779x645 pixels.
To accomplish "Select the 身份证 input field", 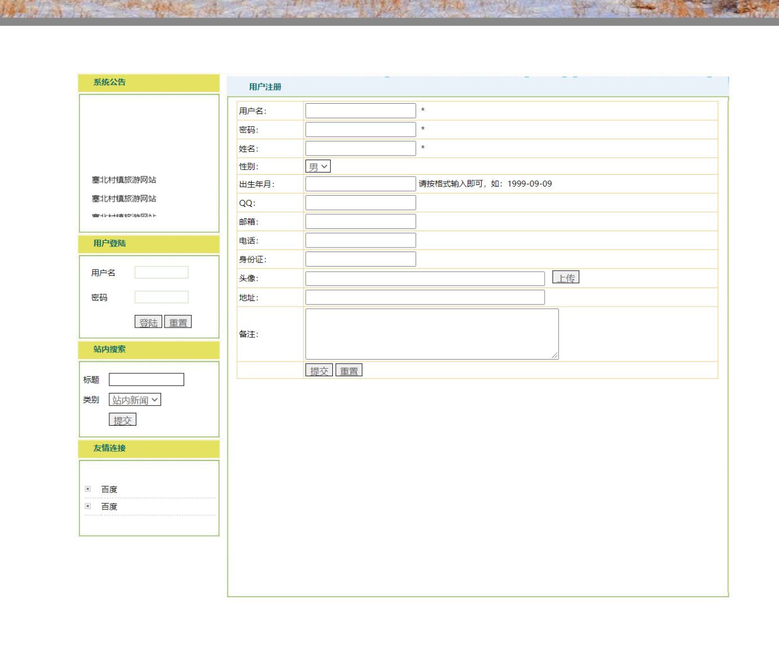I will click(360, 259).
